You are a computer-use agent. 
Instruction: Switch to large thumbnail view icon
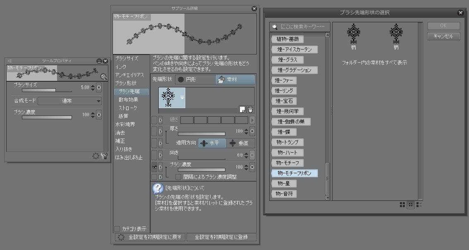(x=403, y=204)
